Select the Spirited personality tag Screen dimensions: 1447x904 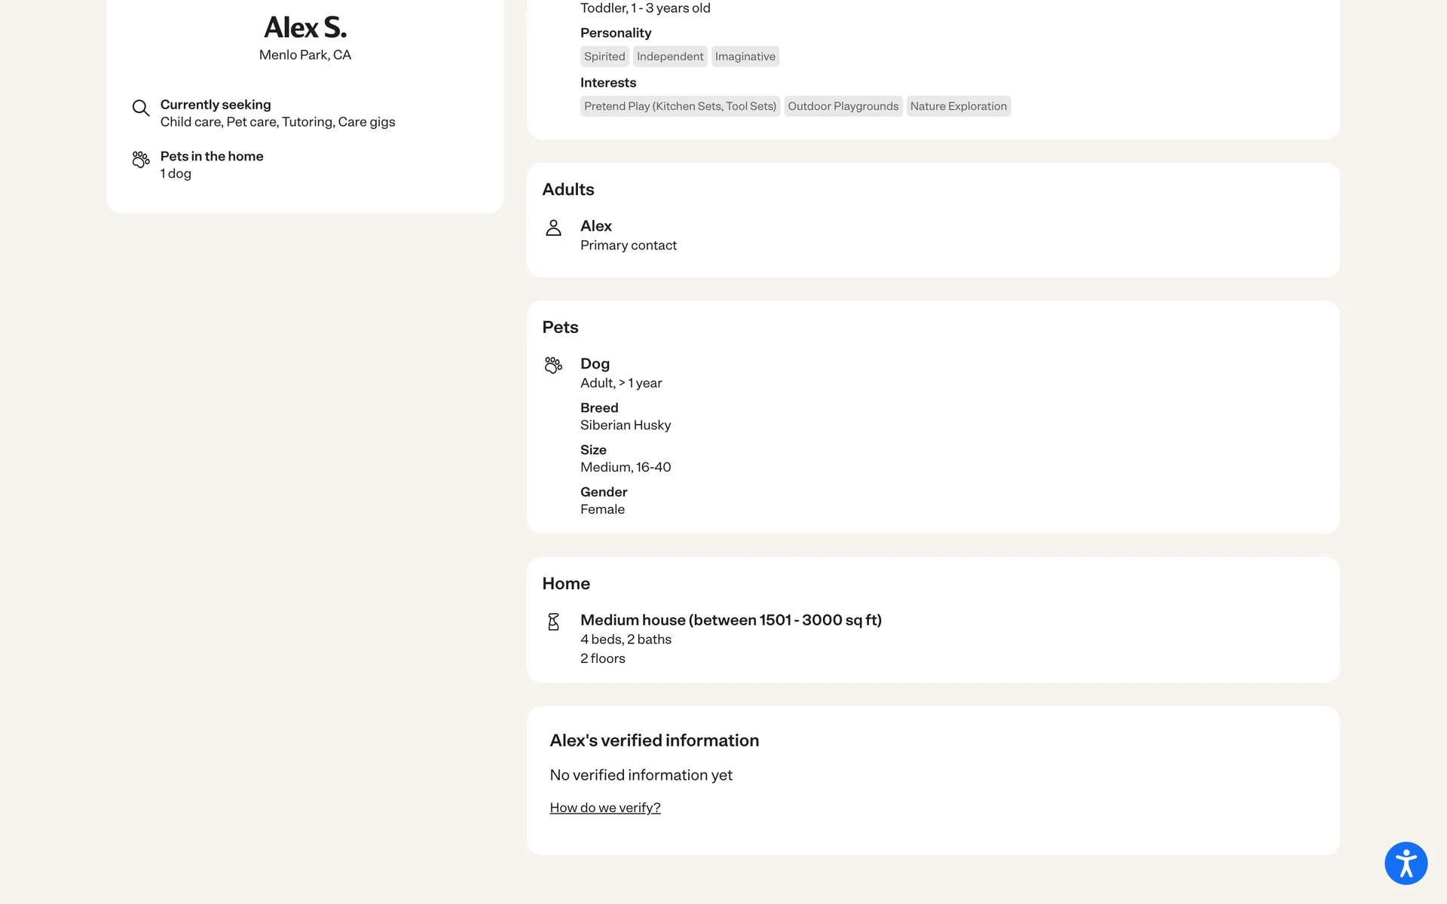(604, 56)
